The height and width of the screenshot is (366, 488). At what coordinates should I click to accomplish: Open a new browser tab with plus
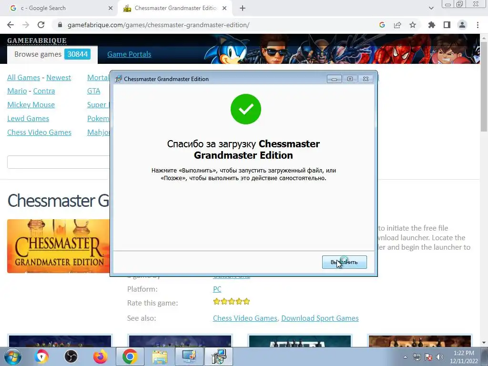243,8
